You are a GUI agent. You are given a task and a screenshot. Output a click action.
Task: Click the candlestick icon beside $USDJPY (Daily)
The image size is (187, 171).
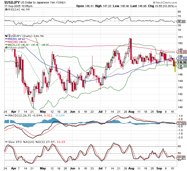7,36
